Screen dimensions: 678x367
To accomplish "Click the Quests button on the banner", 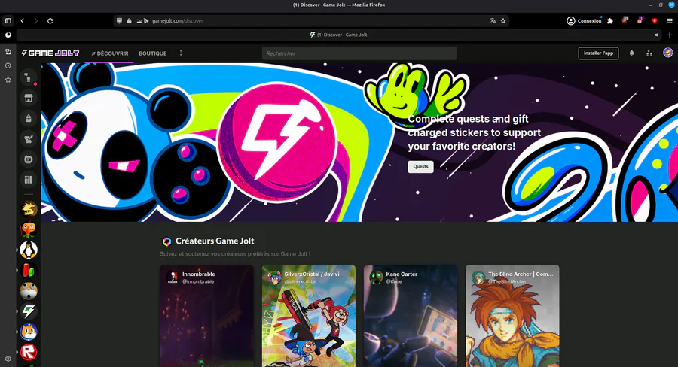I will (420, 167).
